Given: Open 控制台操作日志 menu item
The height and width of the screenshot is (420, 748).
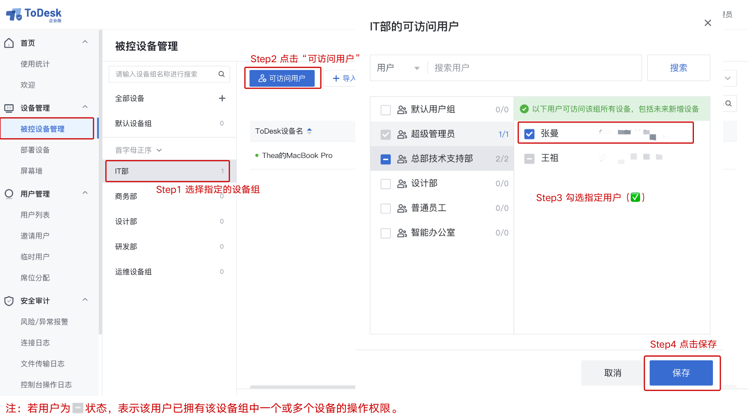Looking at the screenshot, I should [46, 385].
